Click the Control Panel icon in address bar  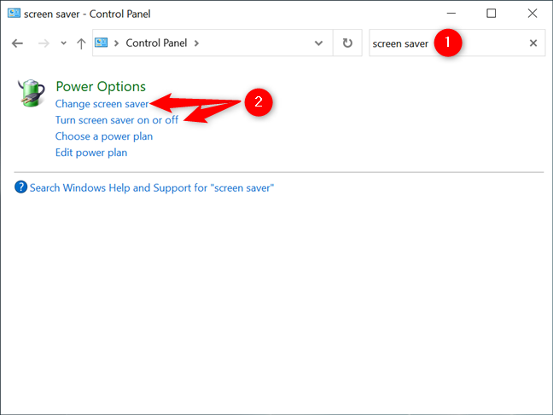tap(102, 43)
